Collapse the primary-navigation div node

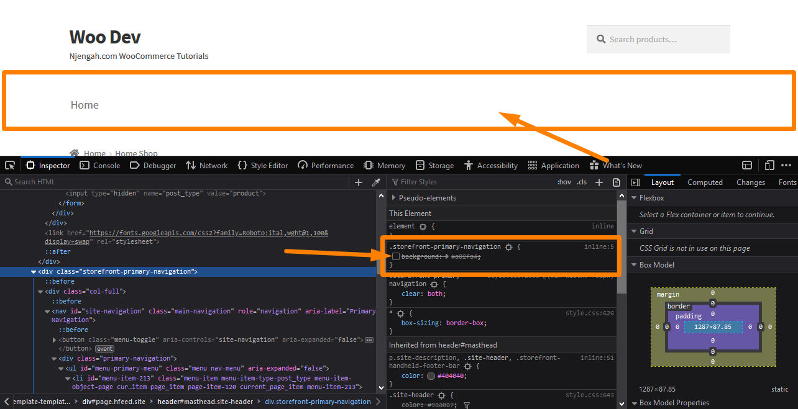(x=54, y=359)
